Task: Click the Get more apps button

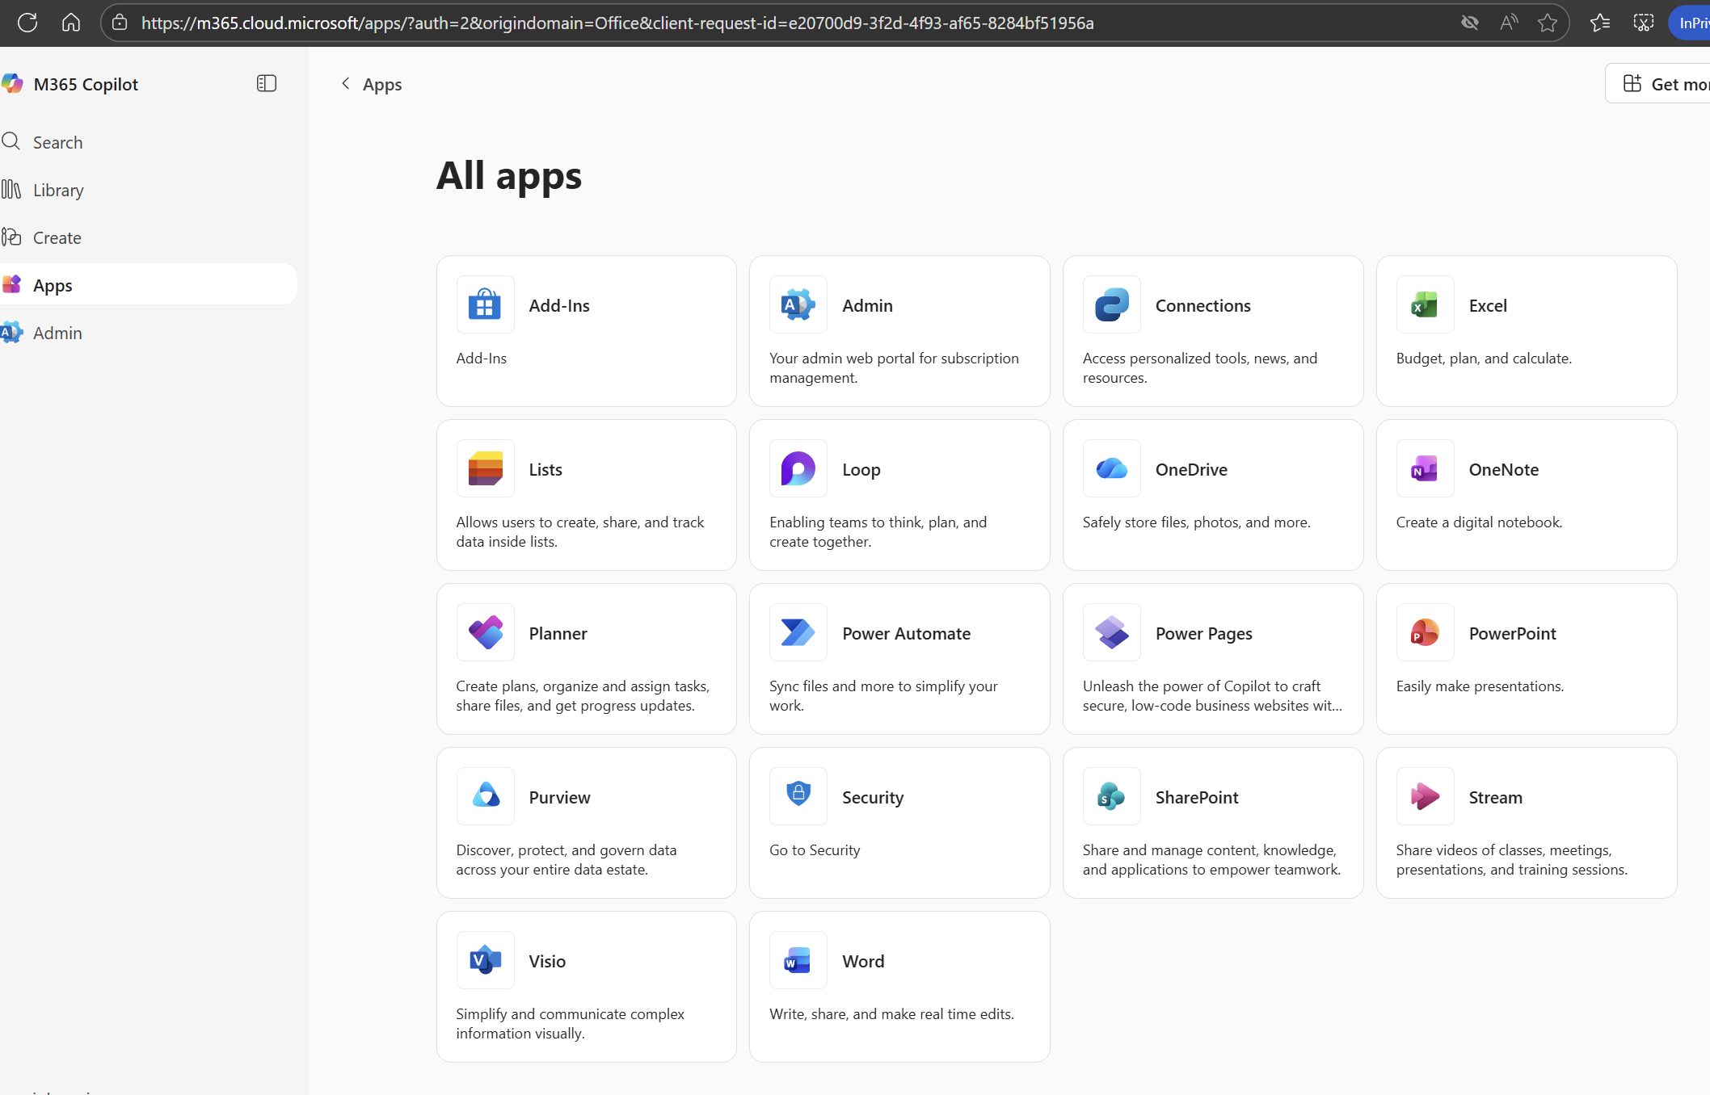Action: click(1658, 84)
